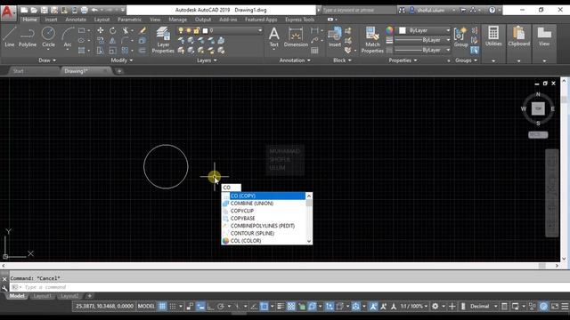This screenshot has width=570, height=320.
Task: Open the Parametric ribbon tab
Action: pyautogui.click(x=129, y=20)
